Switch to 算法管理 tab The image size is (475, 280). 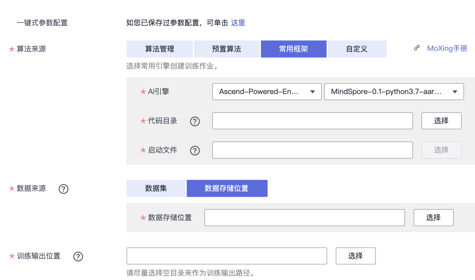[160, 49]
